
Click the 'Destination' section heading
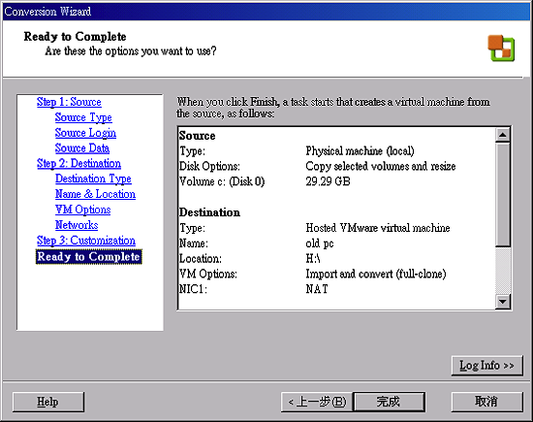click(x=209, y=212)
